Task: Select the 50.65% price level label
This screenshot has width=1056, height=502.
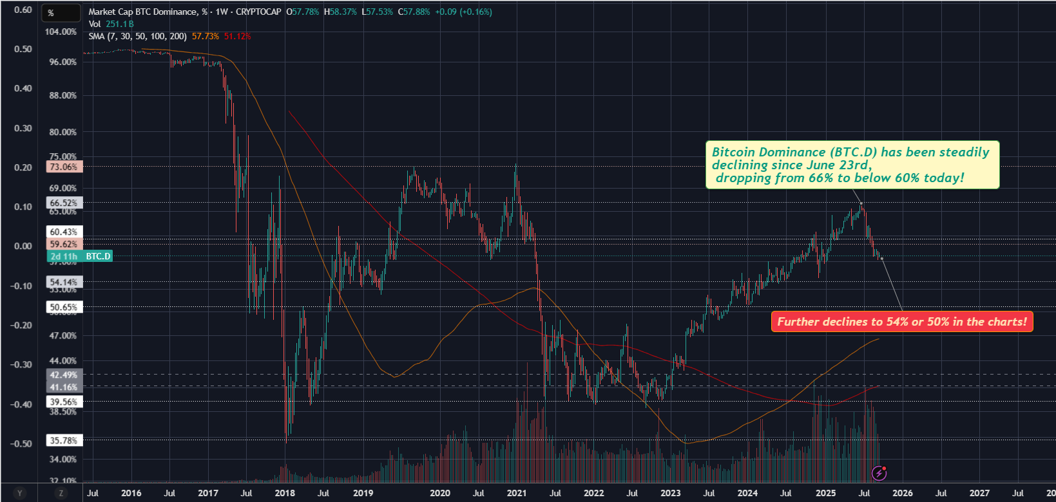Action: (64, 307)
